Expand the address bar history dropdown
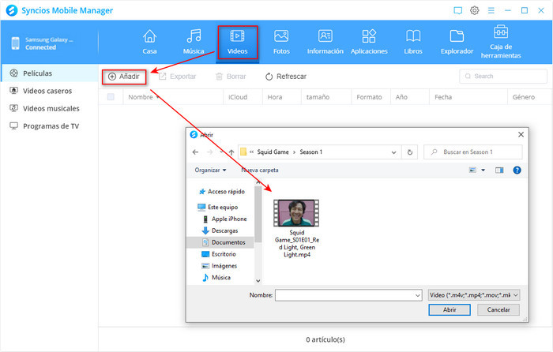Viewport: 553px width, 352px height. [393, 152]
